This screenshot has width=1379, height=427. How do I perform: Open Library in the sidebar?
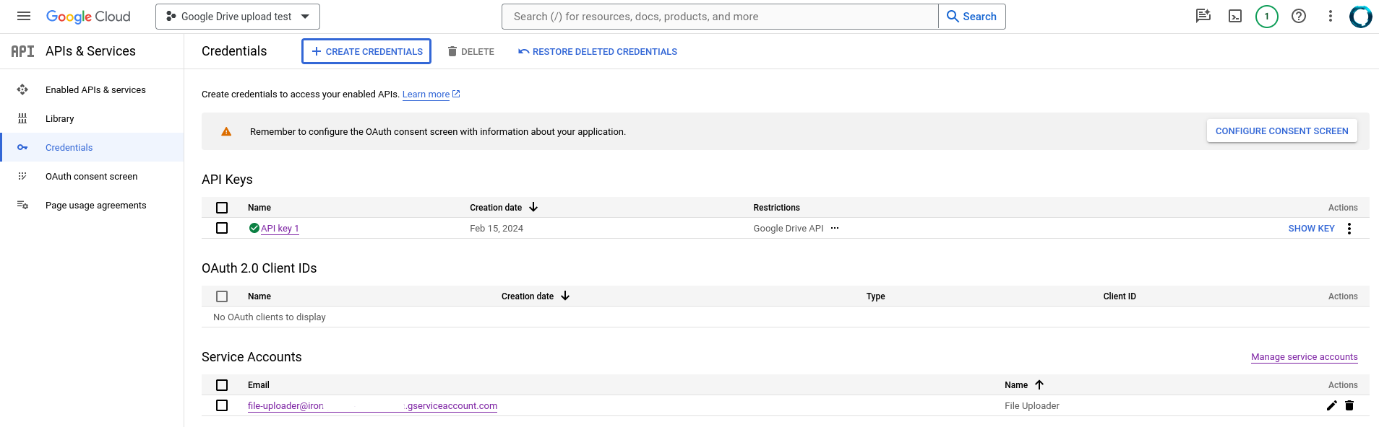coord(59,119)
